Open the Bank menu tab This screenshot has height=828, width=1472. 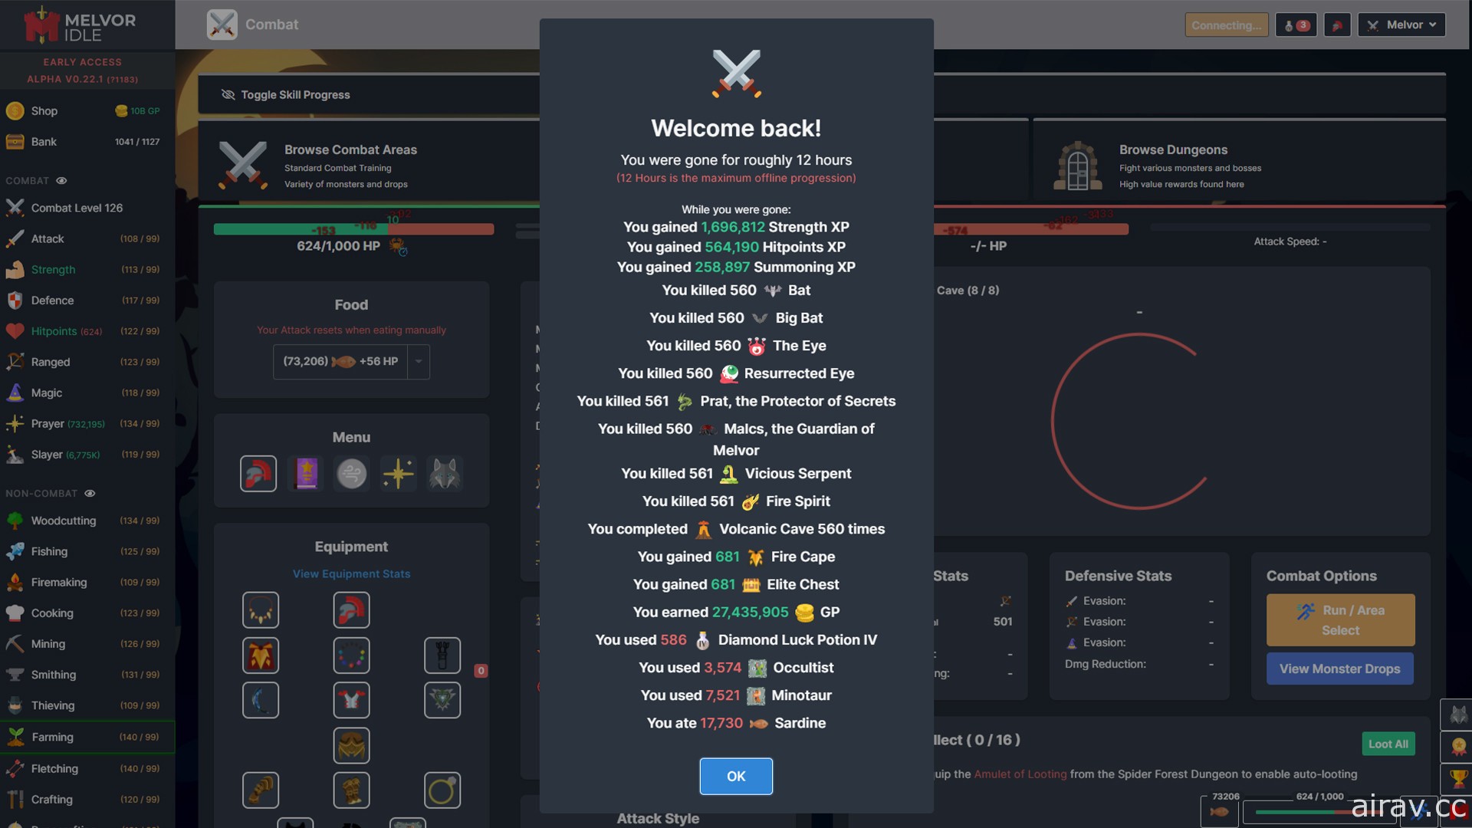coord(42,142)
